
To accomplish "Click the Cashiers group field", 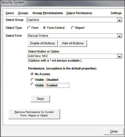I will [x=72, y=20].
